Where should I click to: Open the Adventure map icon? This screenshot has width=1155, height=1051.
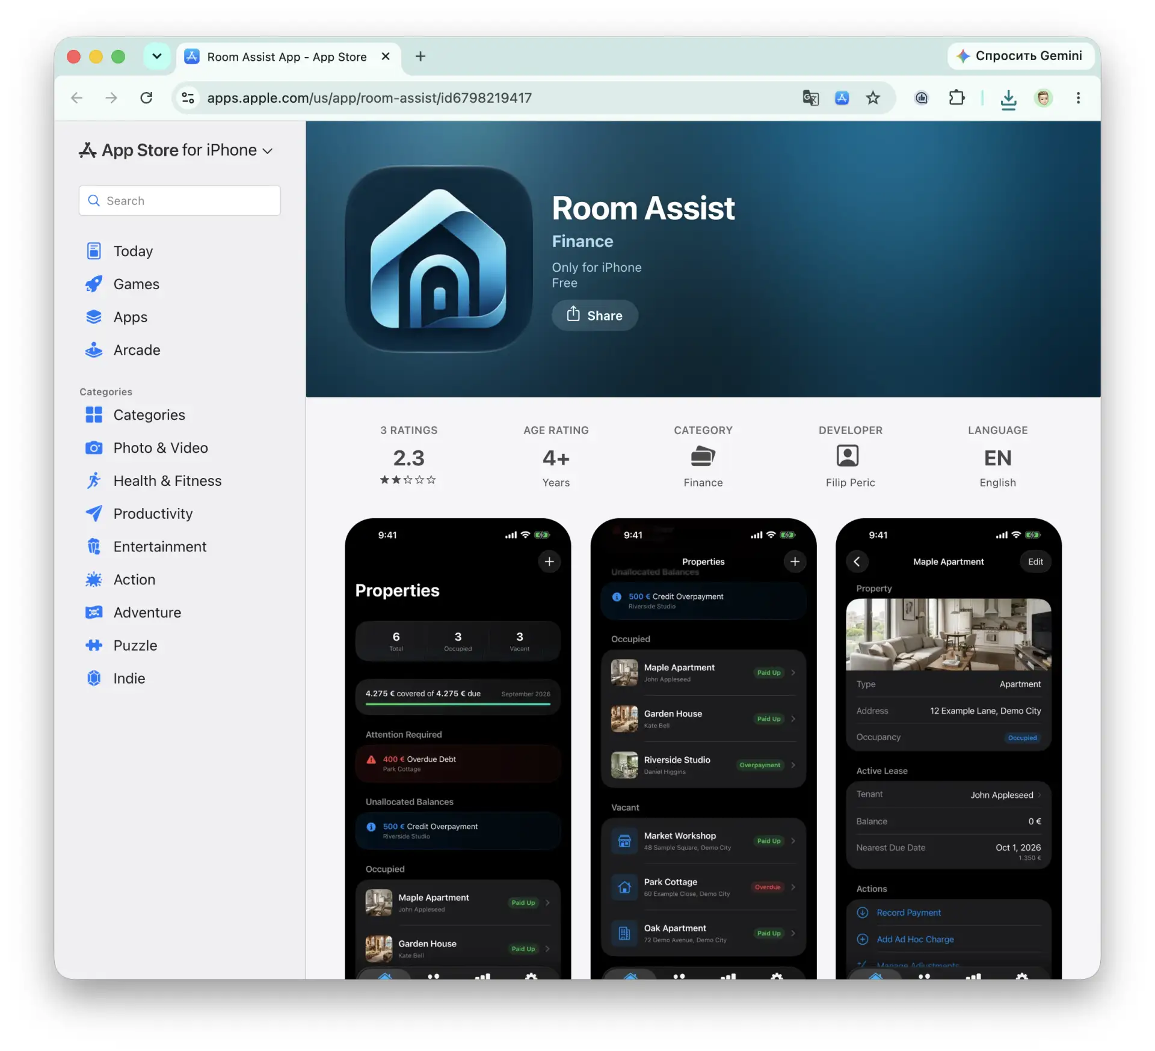pos(94,613)
